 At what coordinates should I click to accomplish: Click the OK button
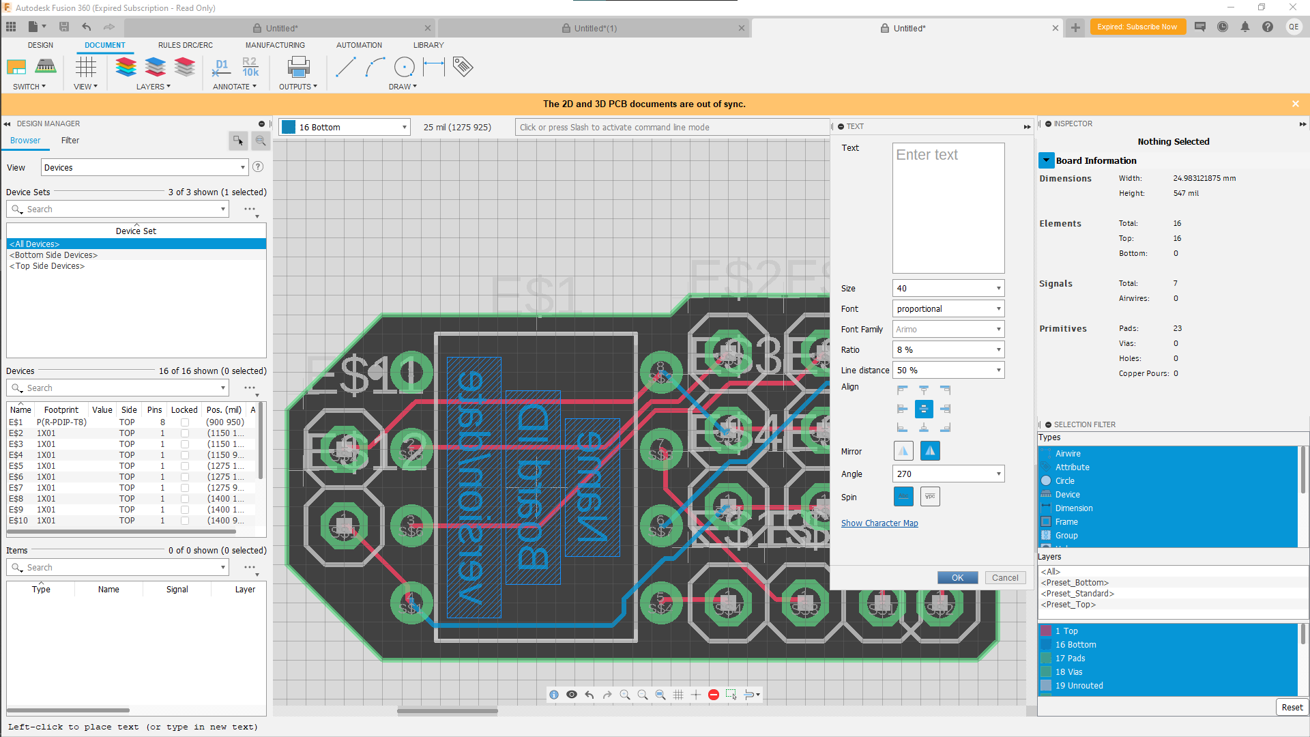tap(957, 578)
